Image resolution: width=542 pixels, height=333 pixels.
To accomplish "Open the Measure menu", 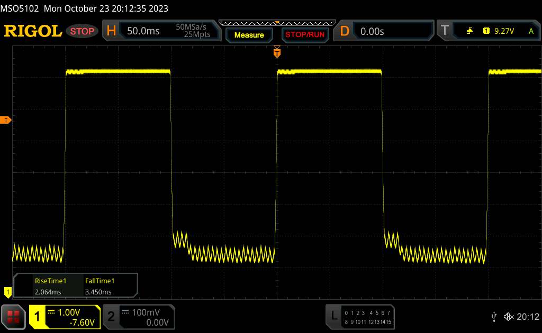I will (x=249, y=35).
